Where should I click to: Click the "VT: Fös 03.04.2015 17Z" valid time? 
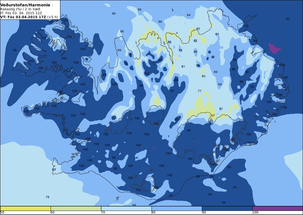point(23,17)
